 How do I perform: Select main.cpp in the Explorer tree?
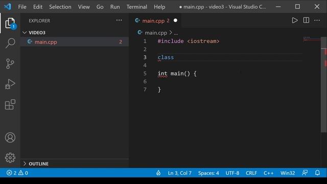coord(75,42)
